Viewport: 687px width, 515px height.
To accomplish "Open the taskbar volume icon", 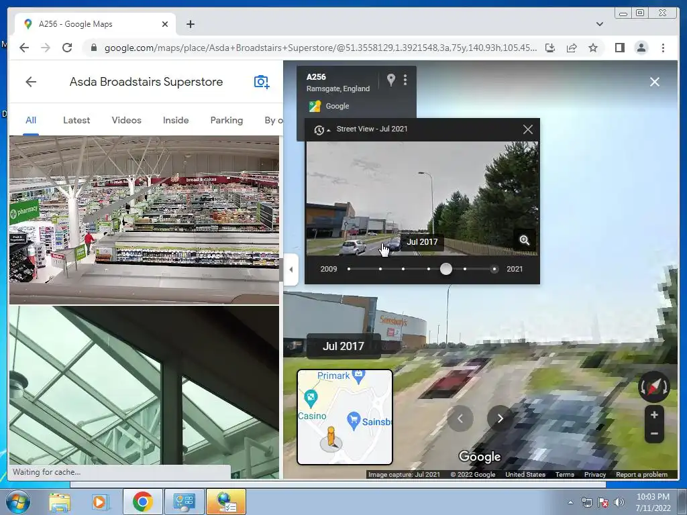I will pyautogui.click(x=619, y=502).
